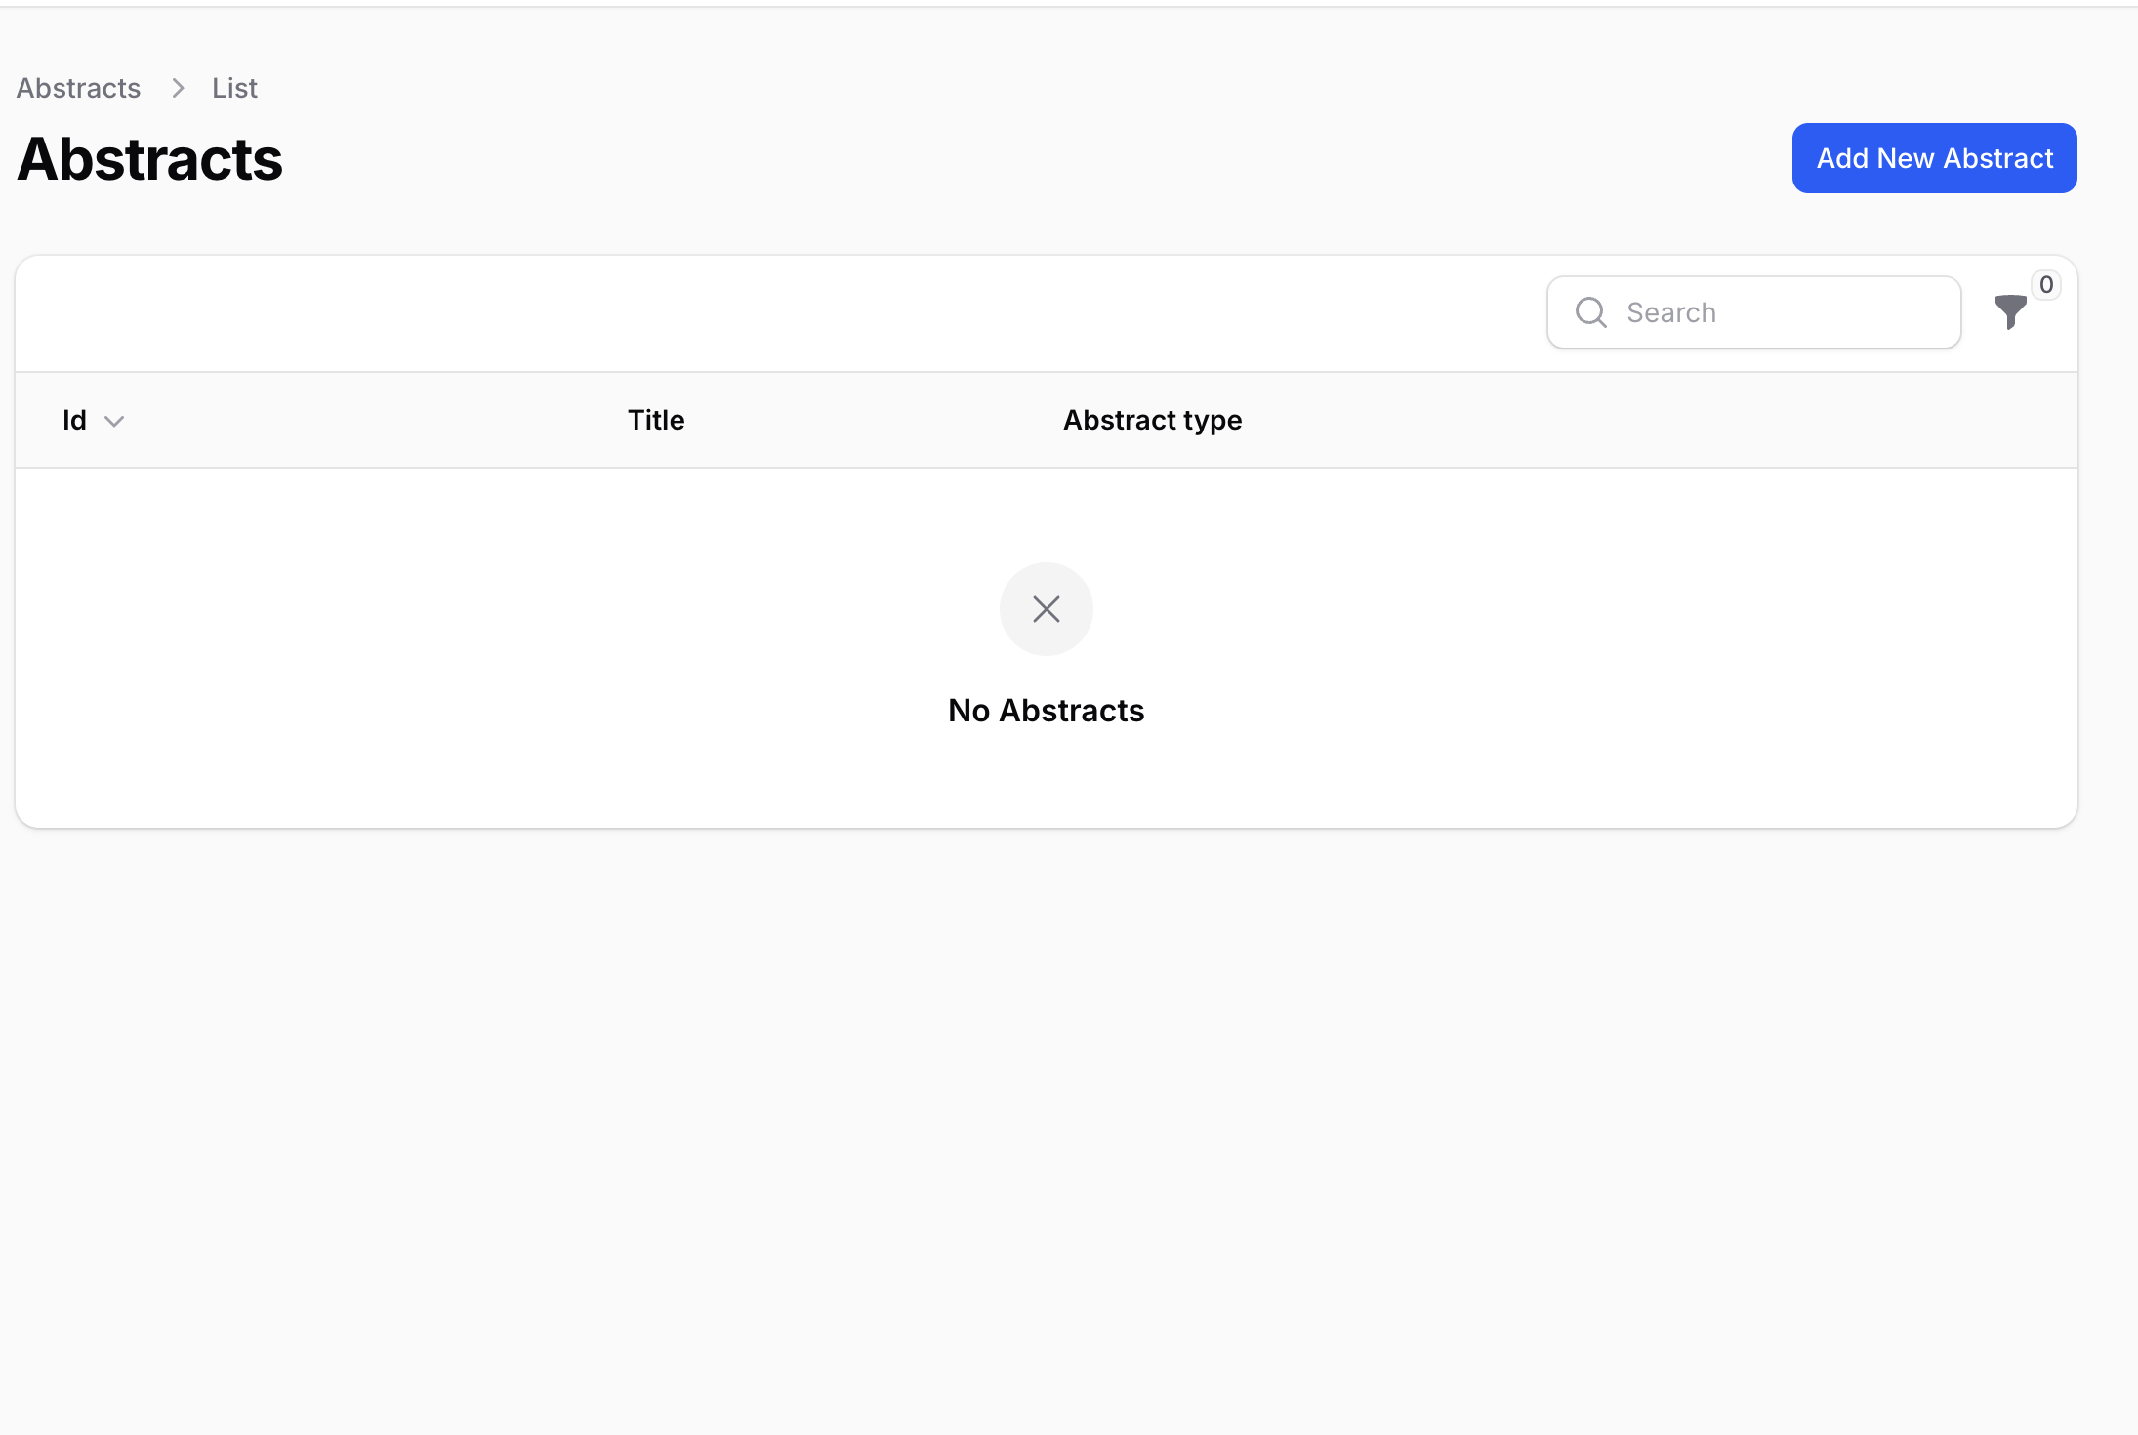2138x1435 pixels.
Task: Click the breadcrumb separator arrow
Action: click(x=178, y=88)
